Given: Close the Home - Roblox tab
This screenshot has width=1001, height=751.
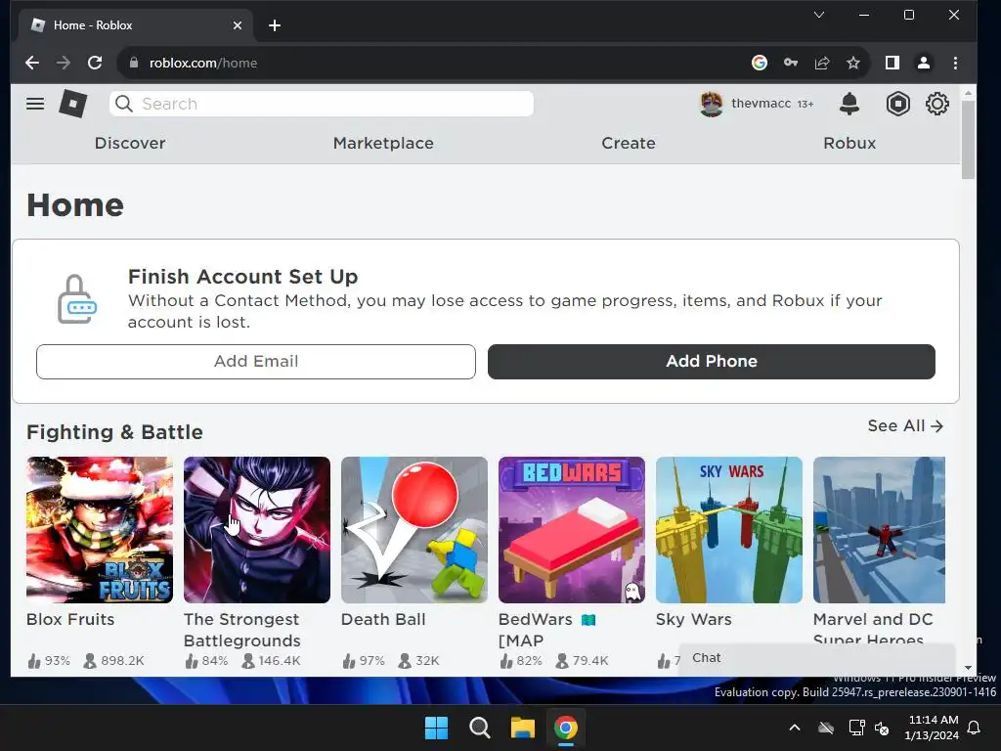Looking at the screenshot, I should [x=238, y=25].
